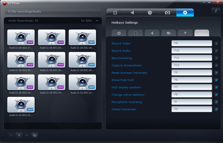
Task: Click the delete X button below recordings
Action: point(19,136)
